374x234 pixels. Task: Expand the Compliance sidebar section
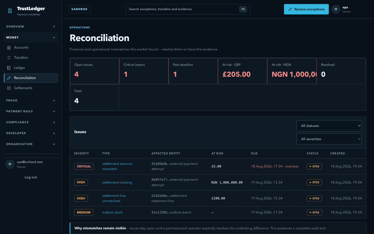coord(31,122)
